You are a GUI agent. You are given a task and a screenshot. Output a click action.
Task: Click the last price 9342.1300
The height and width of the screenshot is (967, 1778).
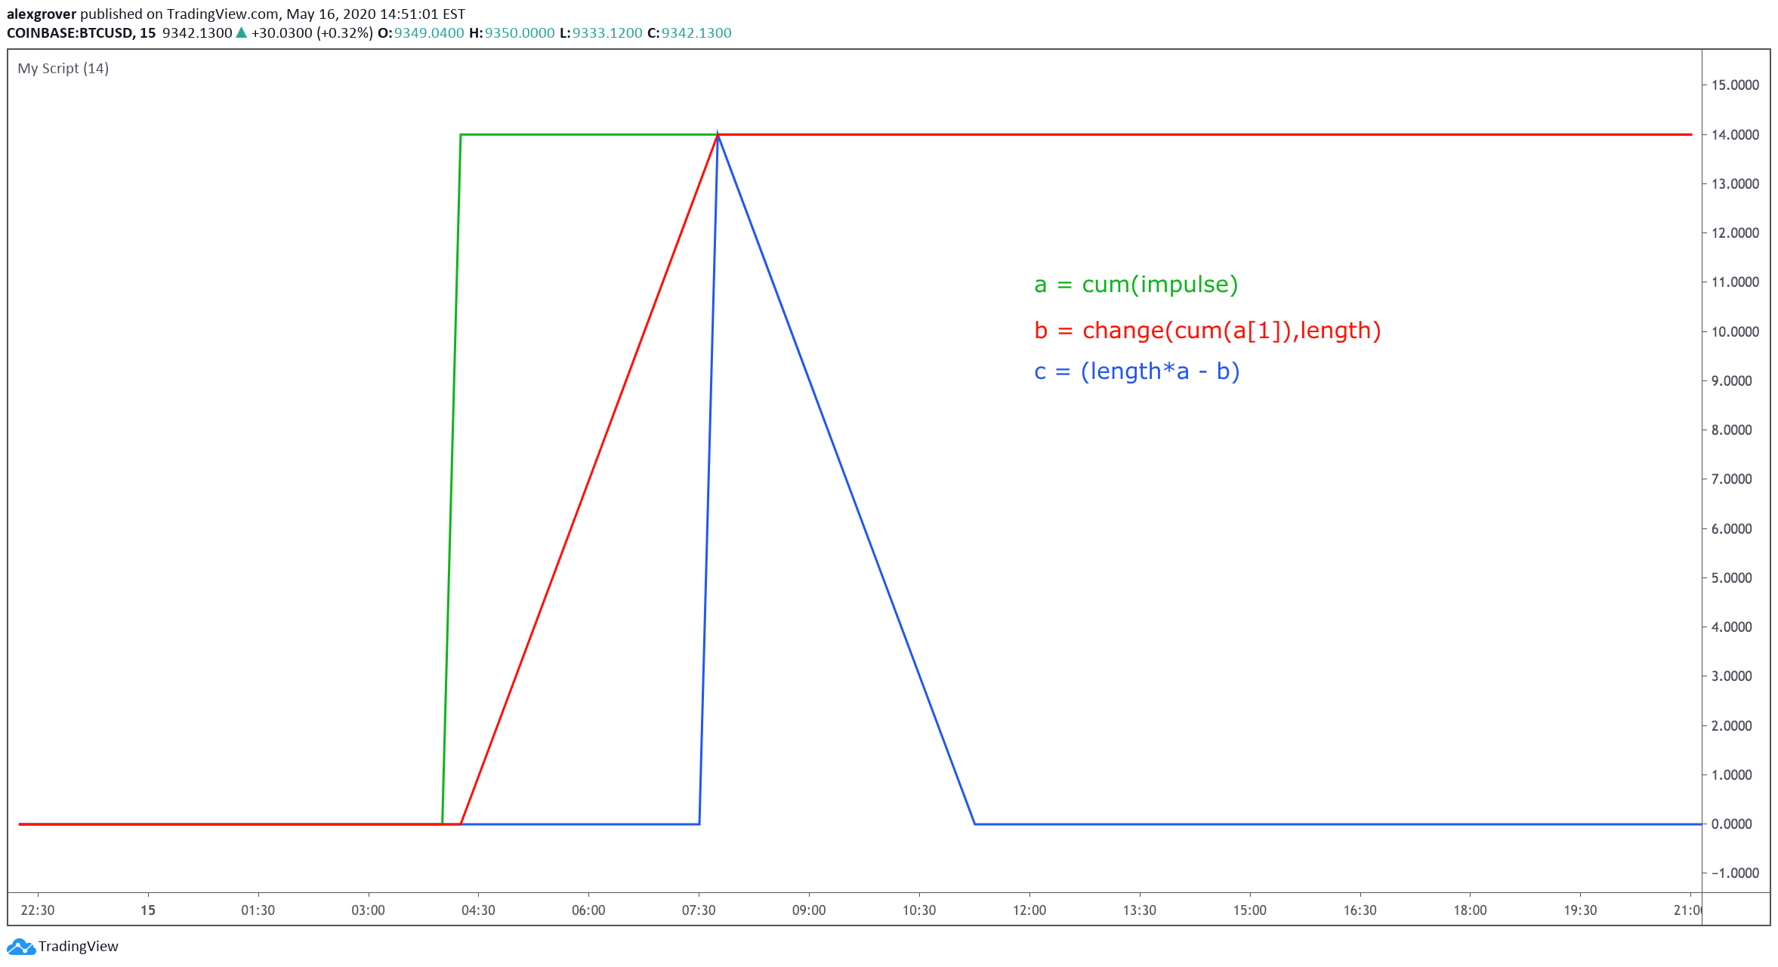197,33
